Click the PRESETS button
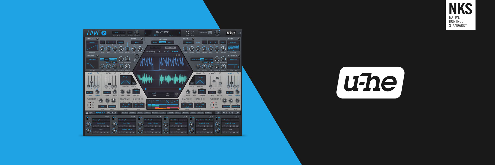The image size is (495, 165). [x=203, y=32]
